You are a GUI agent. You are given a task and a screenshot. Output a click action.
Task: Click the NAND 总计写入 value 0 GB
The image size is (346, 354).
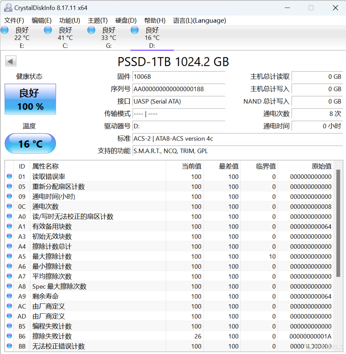coord(317,101)
